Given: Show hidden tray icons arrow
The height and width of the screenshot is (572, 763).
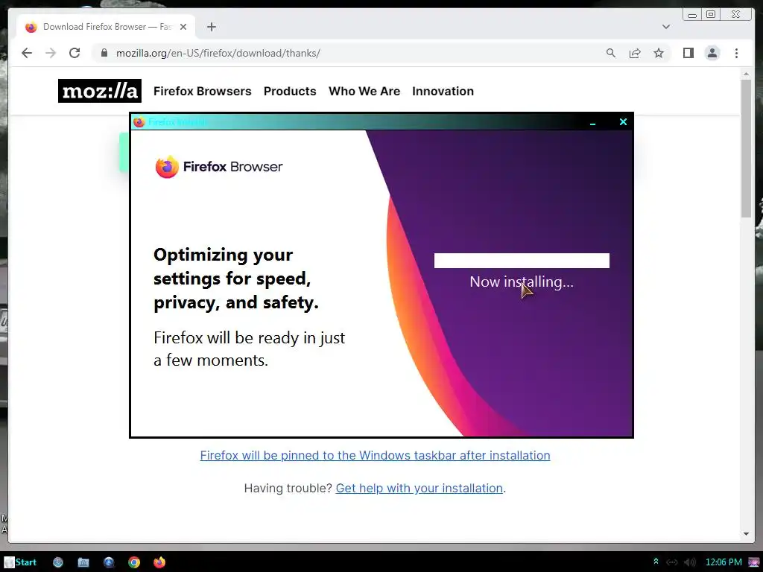Looking at the screenshot, I should [x=656, y=562].
